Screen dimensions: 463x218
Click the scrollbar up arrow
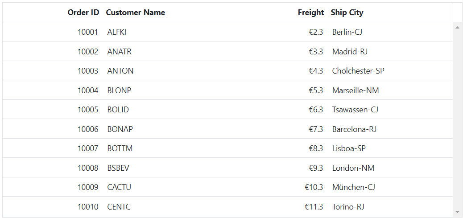[x=457, y=28]
